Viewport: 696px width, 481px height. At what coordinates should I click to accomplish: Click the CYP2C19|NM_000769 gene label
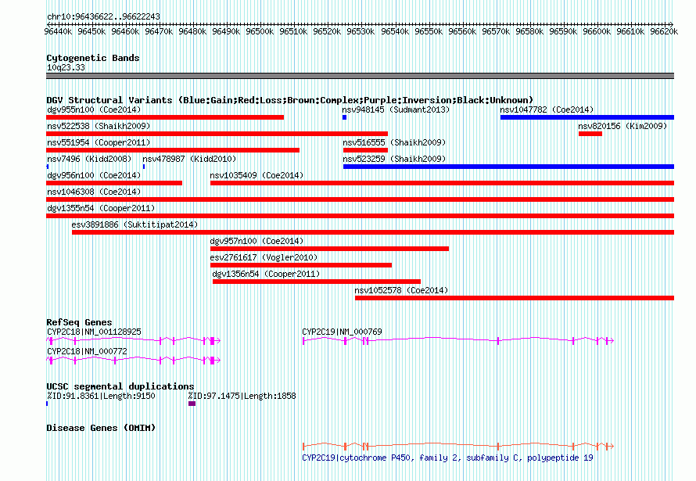342,332
